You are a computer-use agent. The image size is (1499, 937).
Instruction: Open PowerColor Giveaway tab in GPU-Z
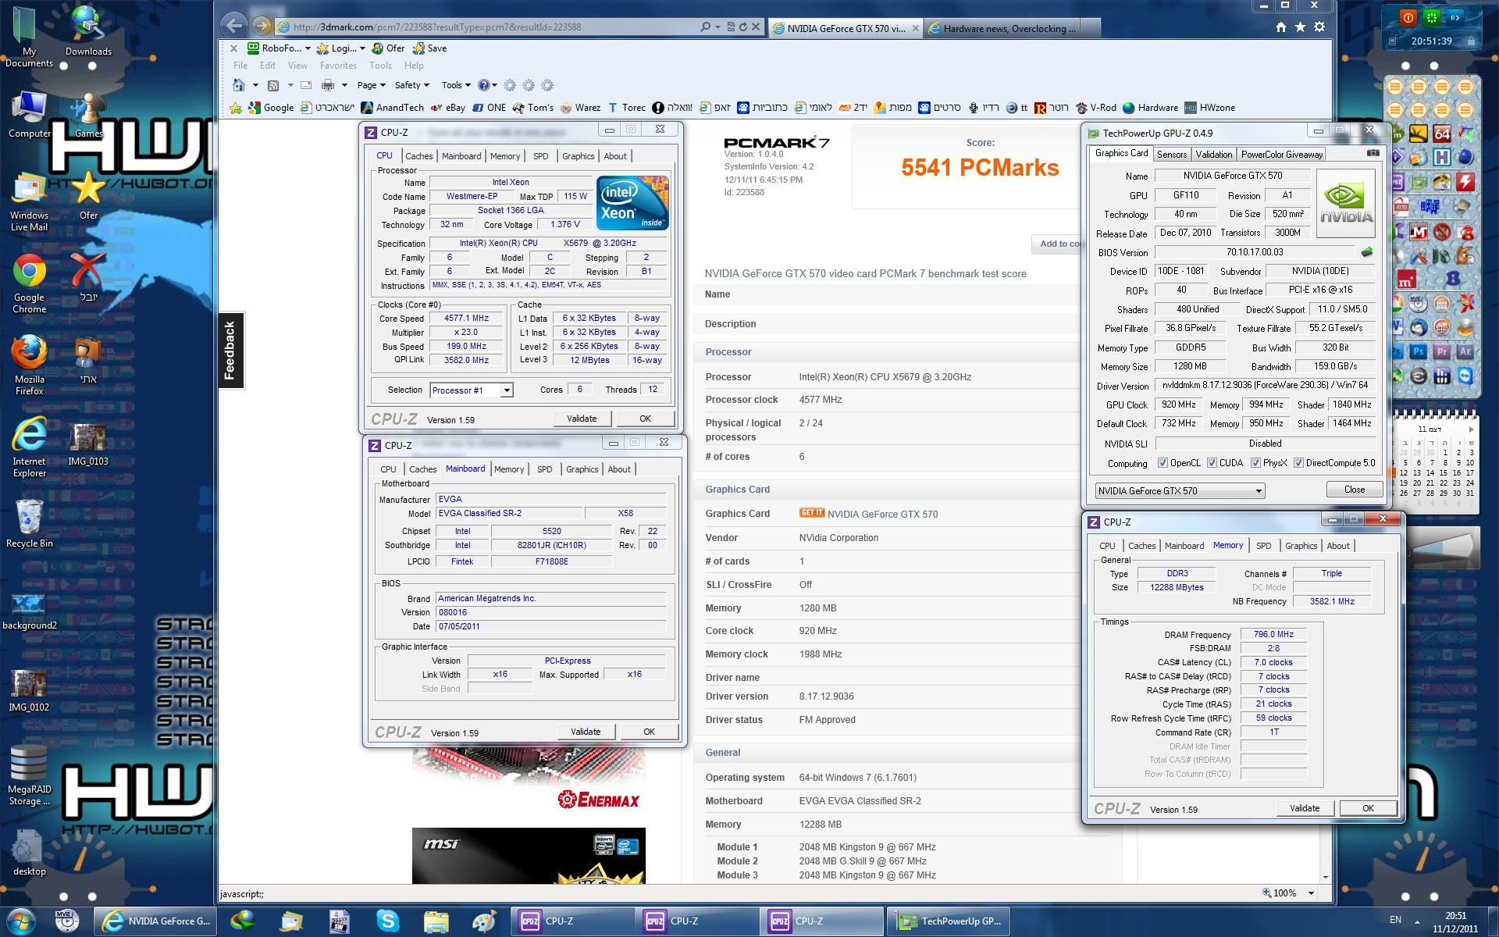tap(1282, 155)
